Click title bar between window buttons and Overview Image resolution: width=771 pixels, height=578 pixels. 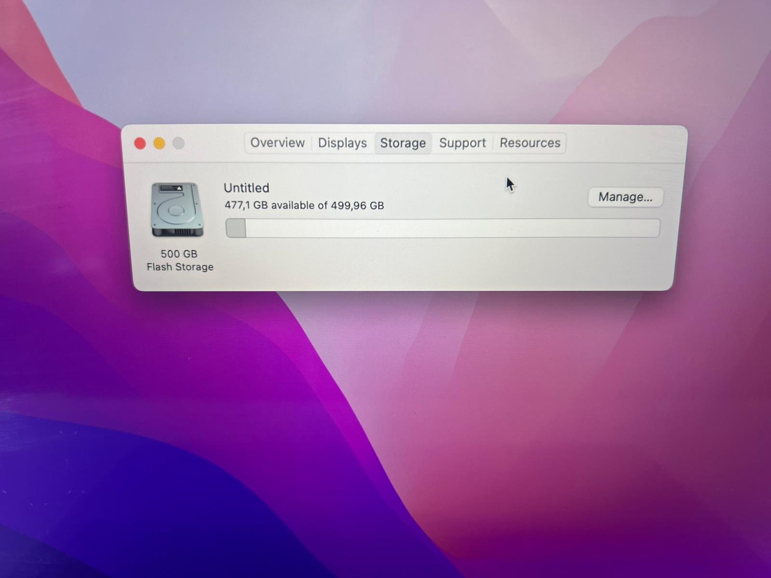click(x=214, y=144)
